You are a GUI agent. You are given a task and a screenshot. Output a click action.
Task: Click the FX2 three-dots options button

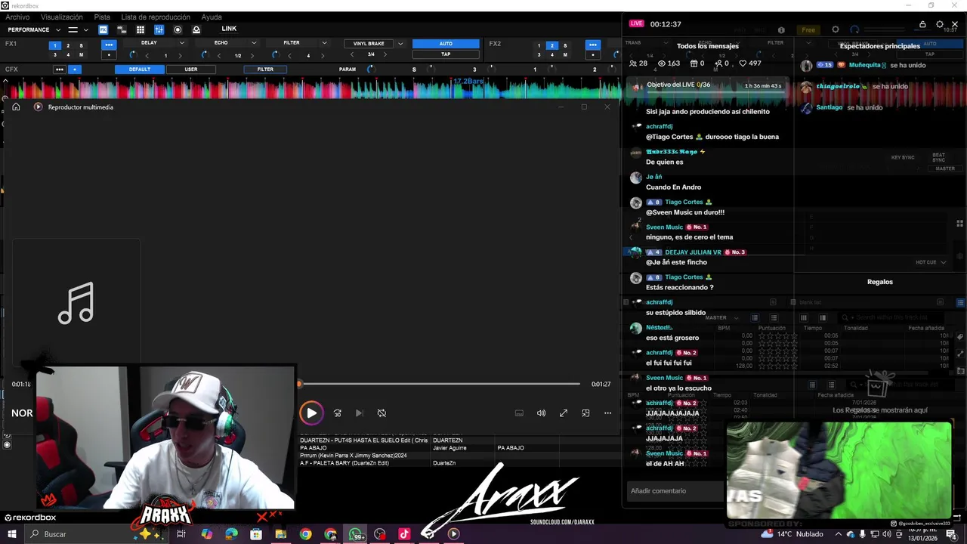coord(593,45)
